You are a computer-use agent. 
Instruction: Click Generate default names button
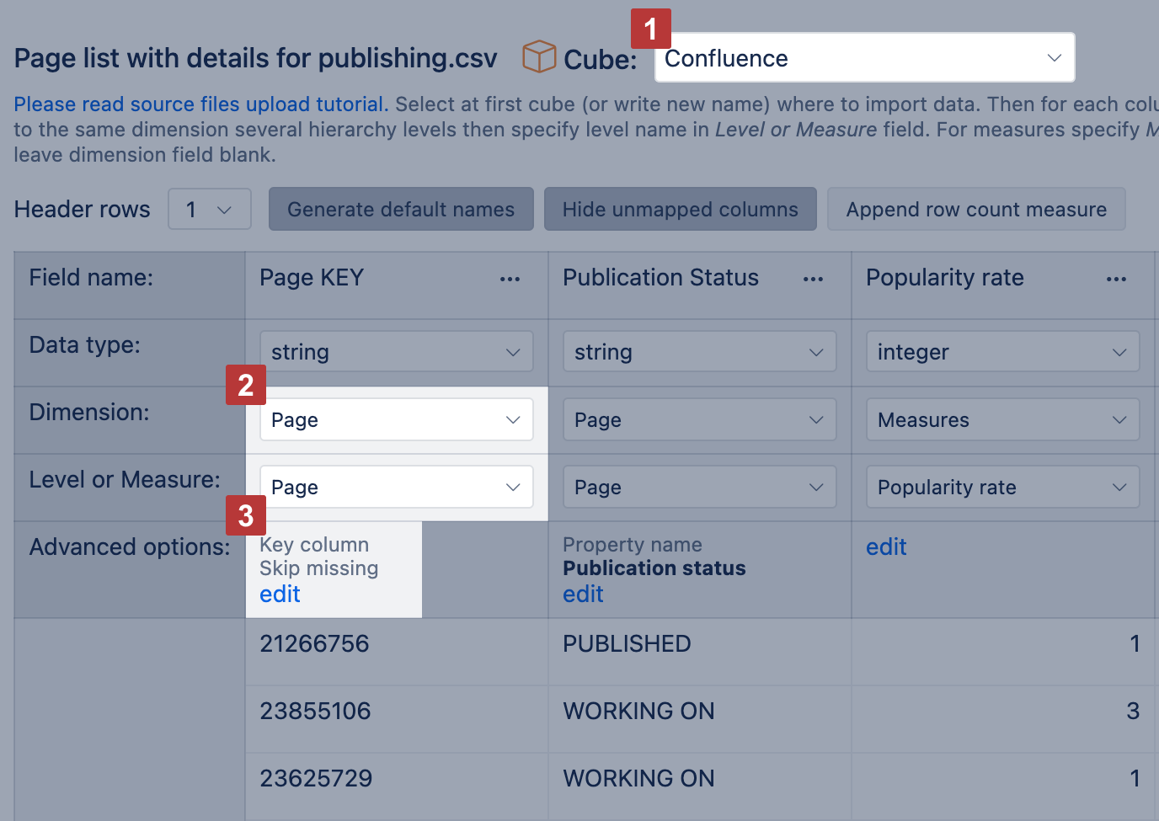401,210
